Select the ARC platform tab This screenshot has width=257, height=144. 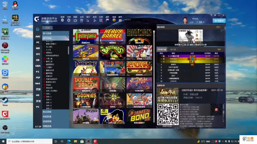[x=38, y=36]
